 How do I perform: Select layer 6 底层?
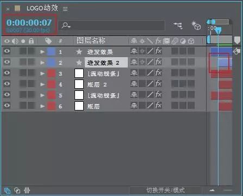pos(94,106)
